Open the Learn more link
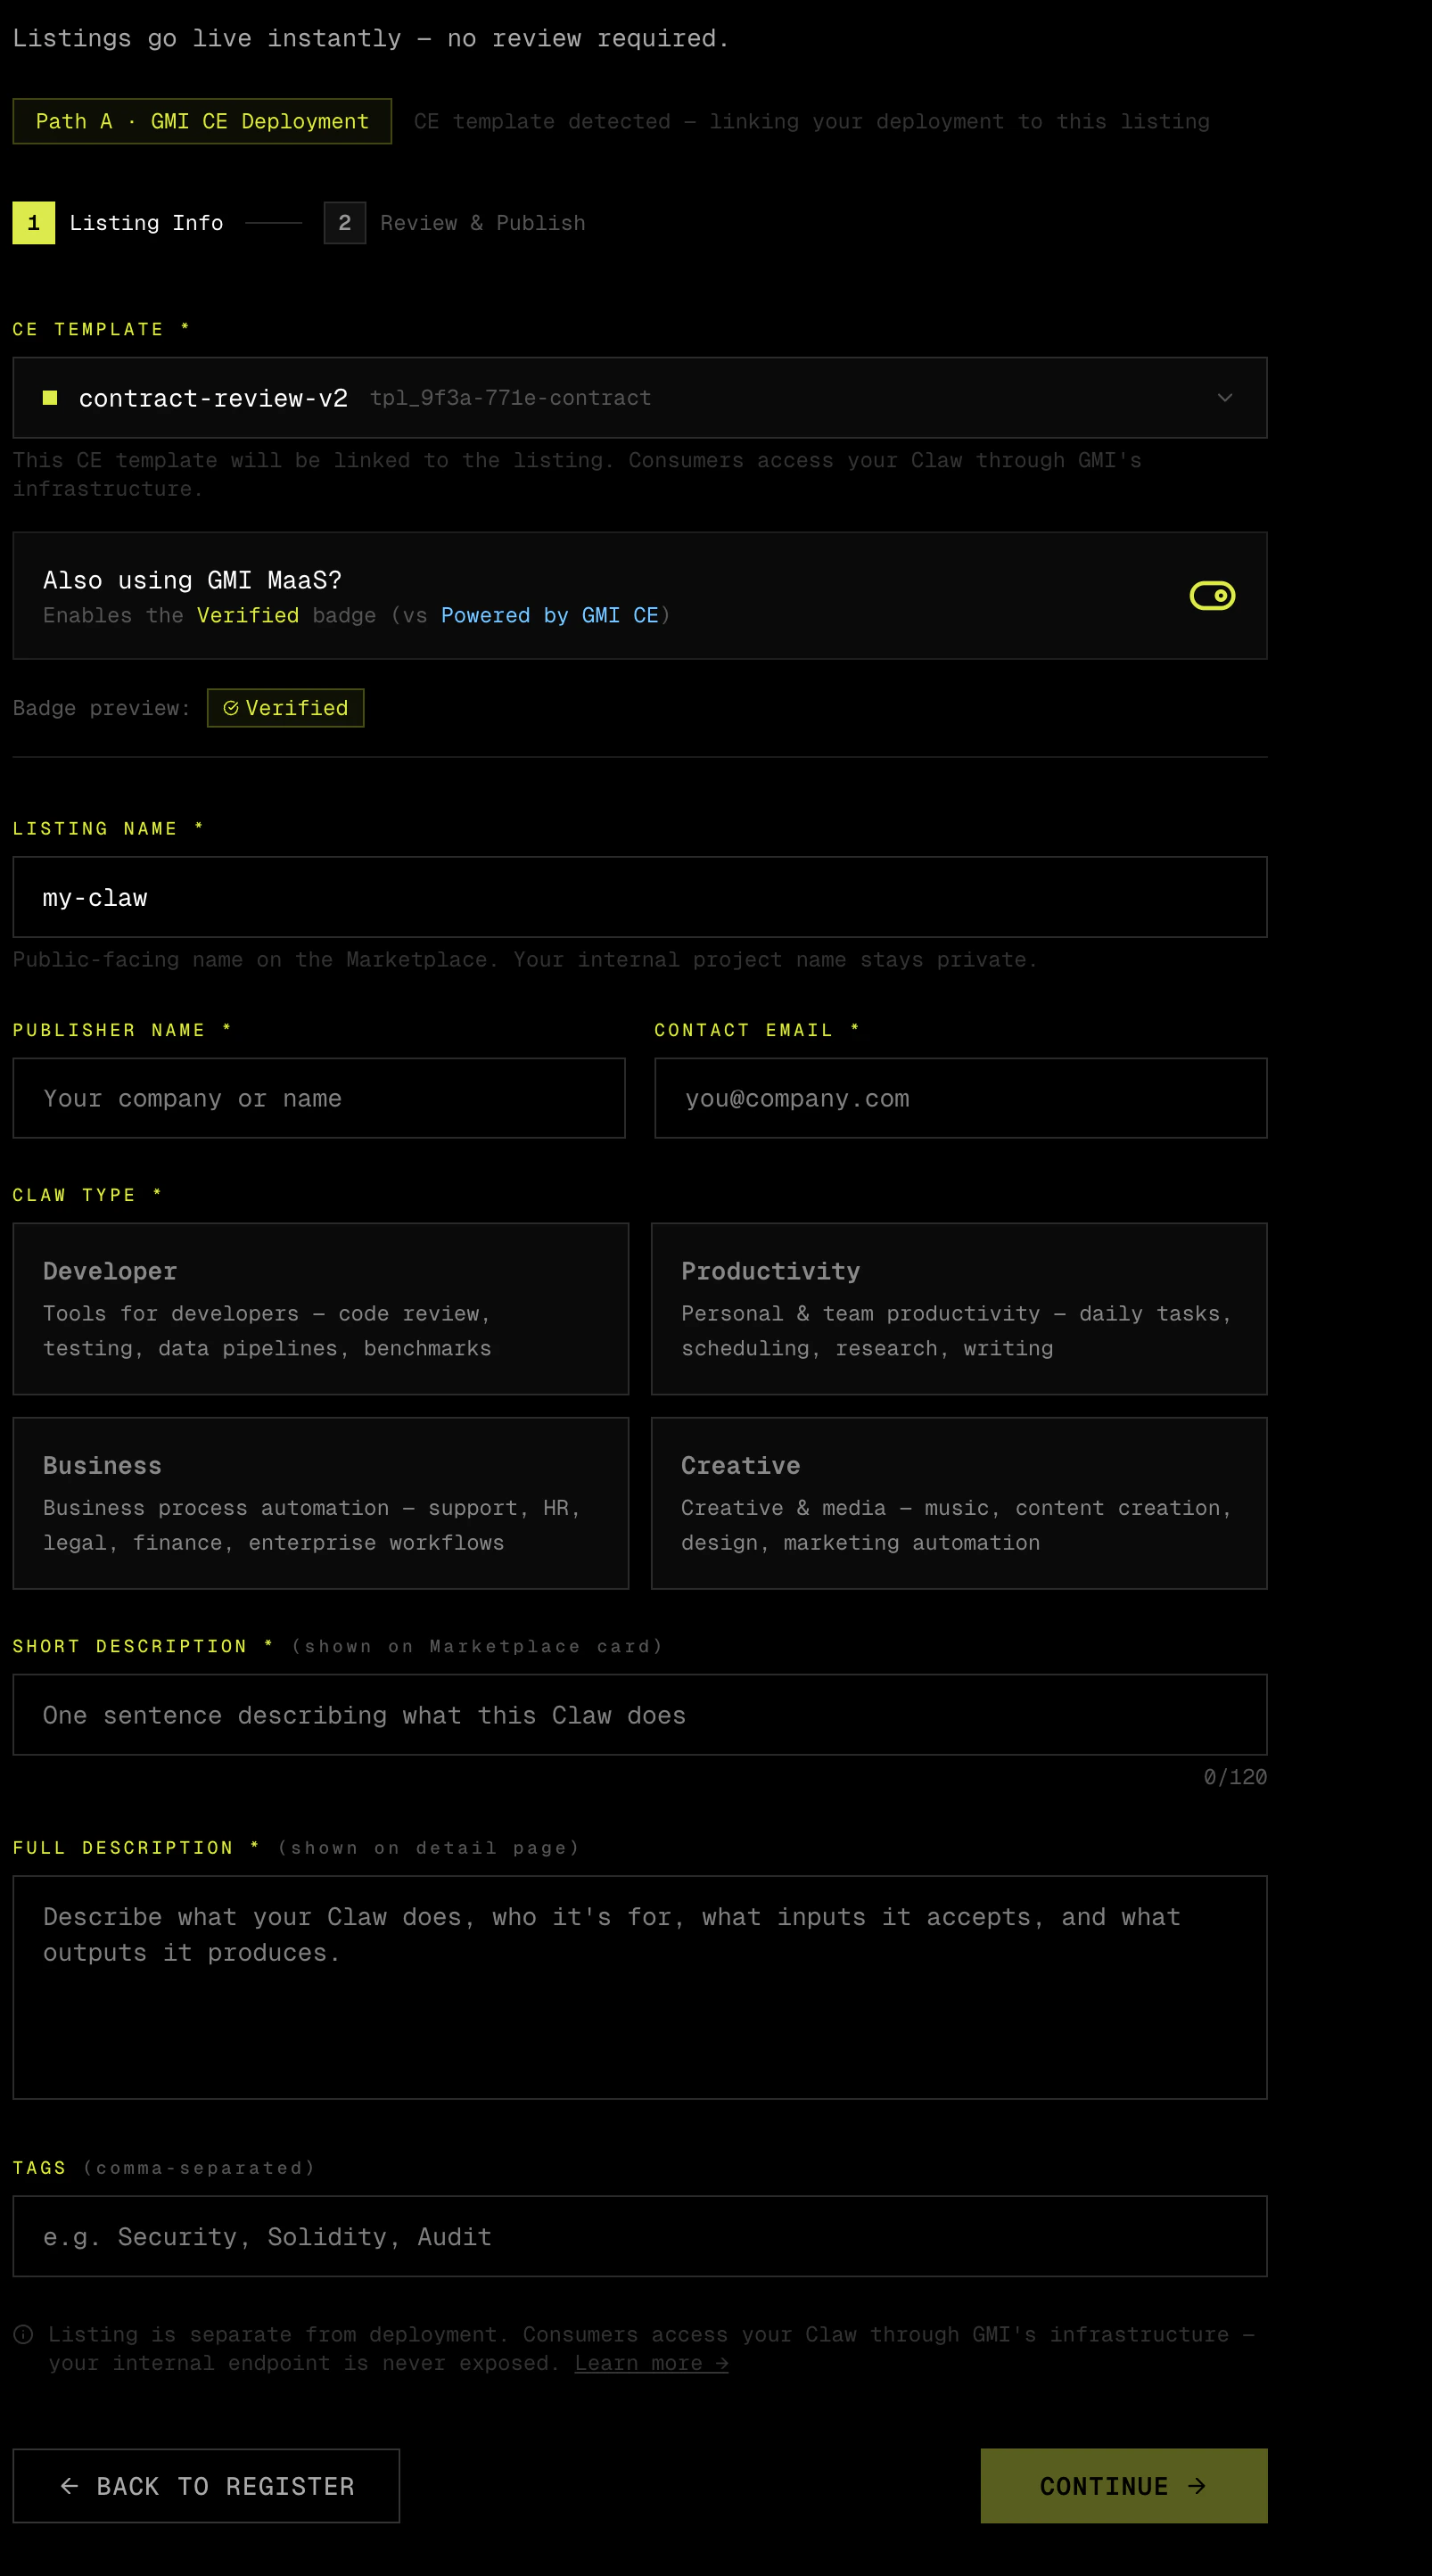The image size is (1432, 2576). pyautogui.click(x=651, y=2363)
